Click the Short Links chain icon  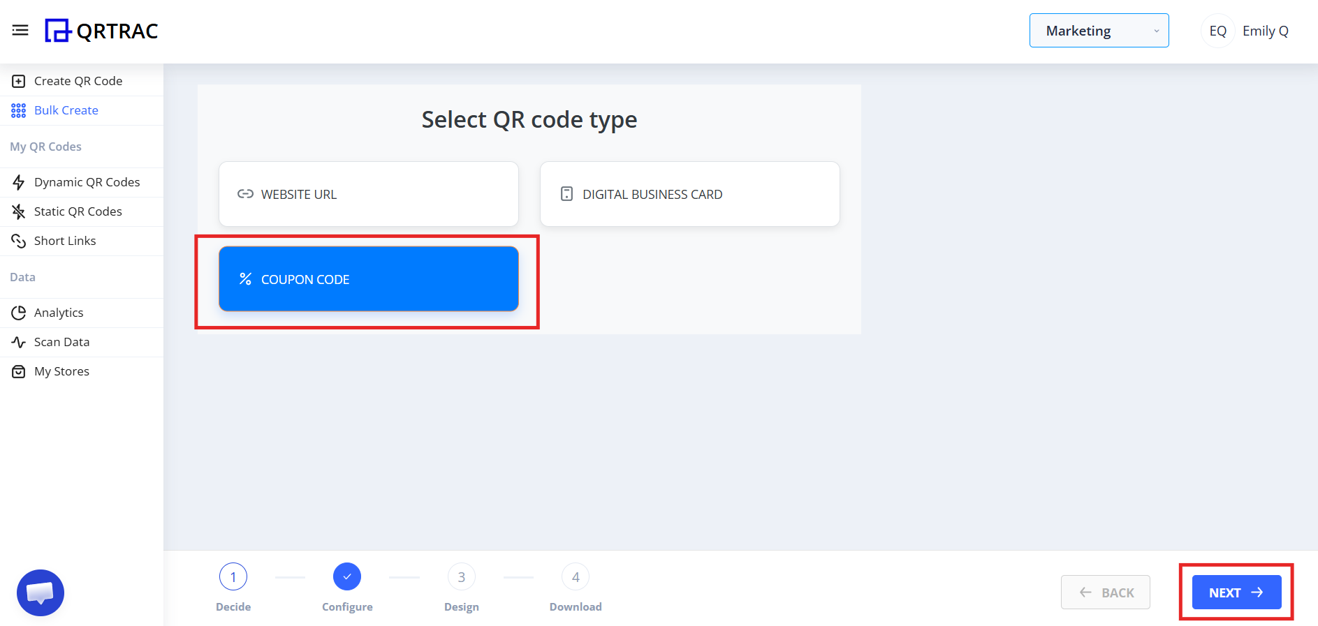click(x=19, y=240)
